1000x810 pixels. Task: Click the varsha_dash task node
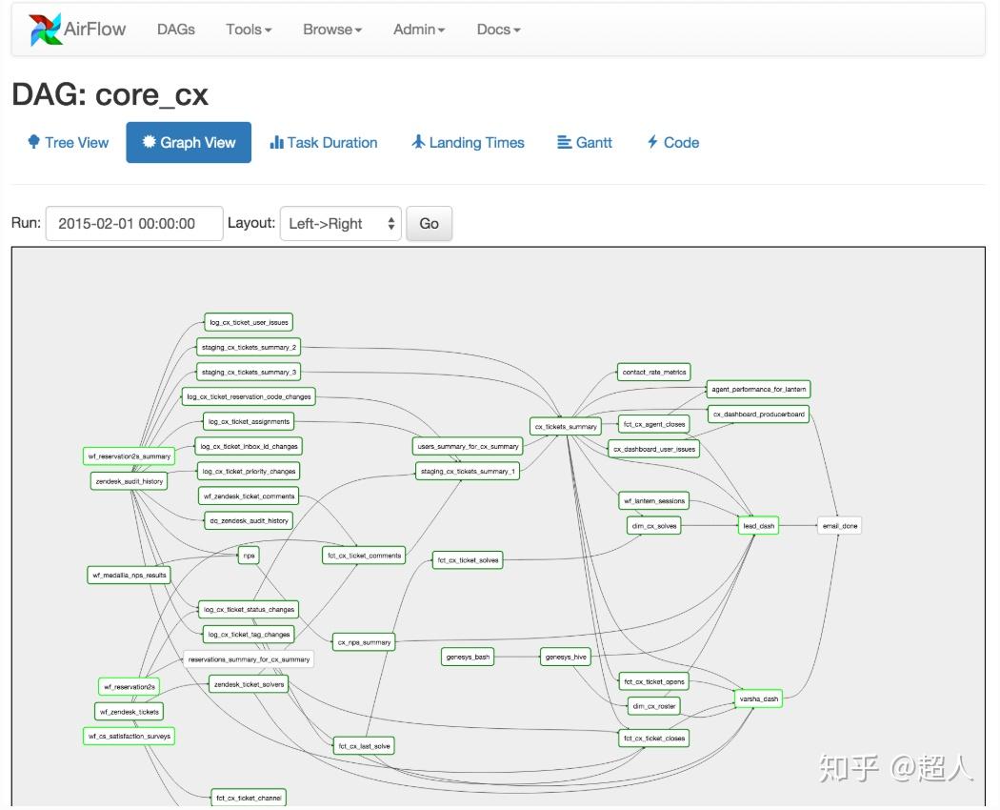point(759,699)
